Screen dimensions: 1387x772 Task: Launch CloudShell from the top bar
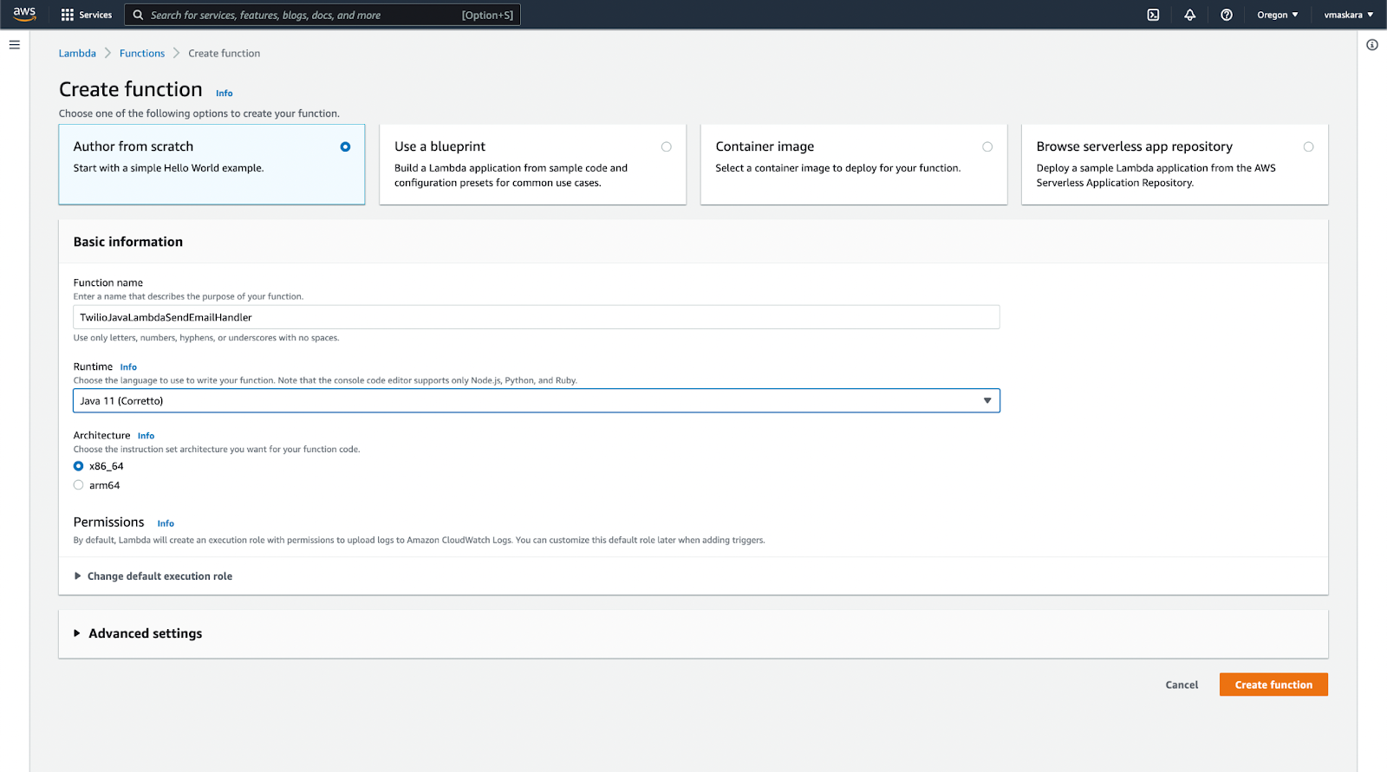[1153, 15]
